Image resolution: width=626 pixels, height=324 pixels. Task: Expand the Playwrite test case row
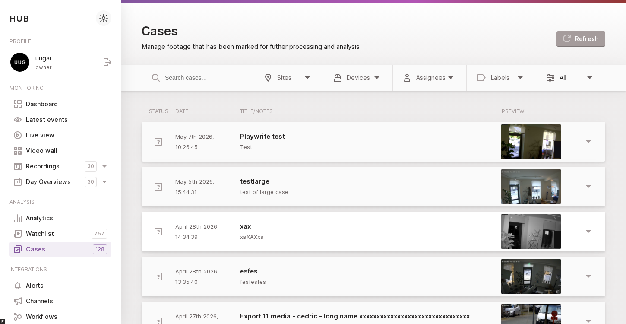588,142
